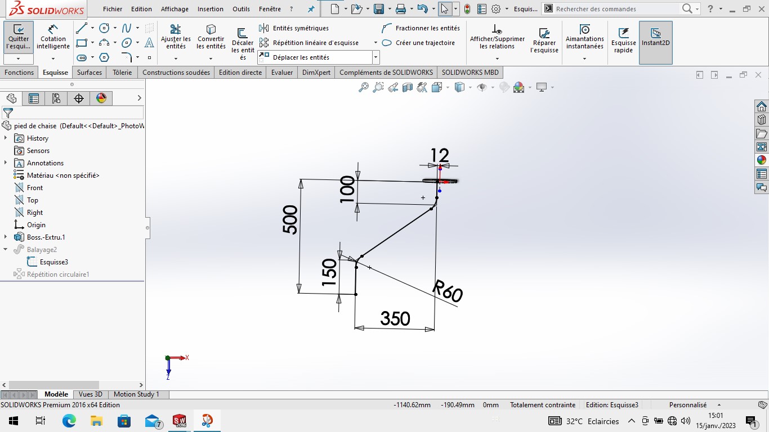Open the Affichage menu
769x432 pixels.
(175, 9)
